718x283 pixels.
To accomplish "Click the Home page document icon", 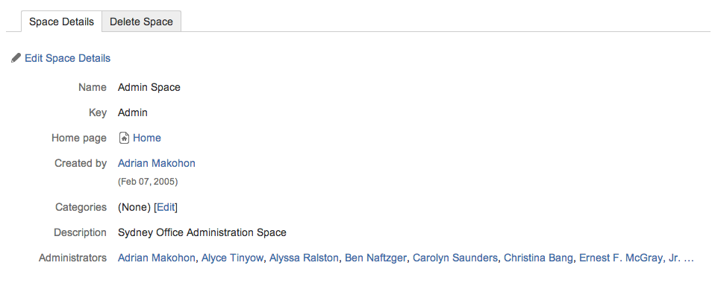I will (124, 138).
